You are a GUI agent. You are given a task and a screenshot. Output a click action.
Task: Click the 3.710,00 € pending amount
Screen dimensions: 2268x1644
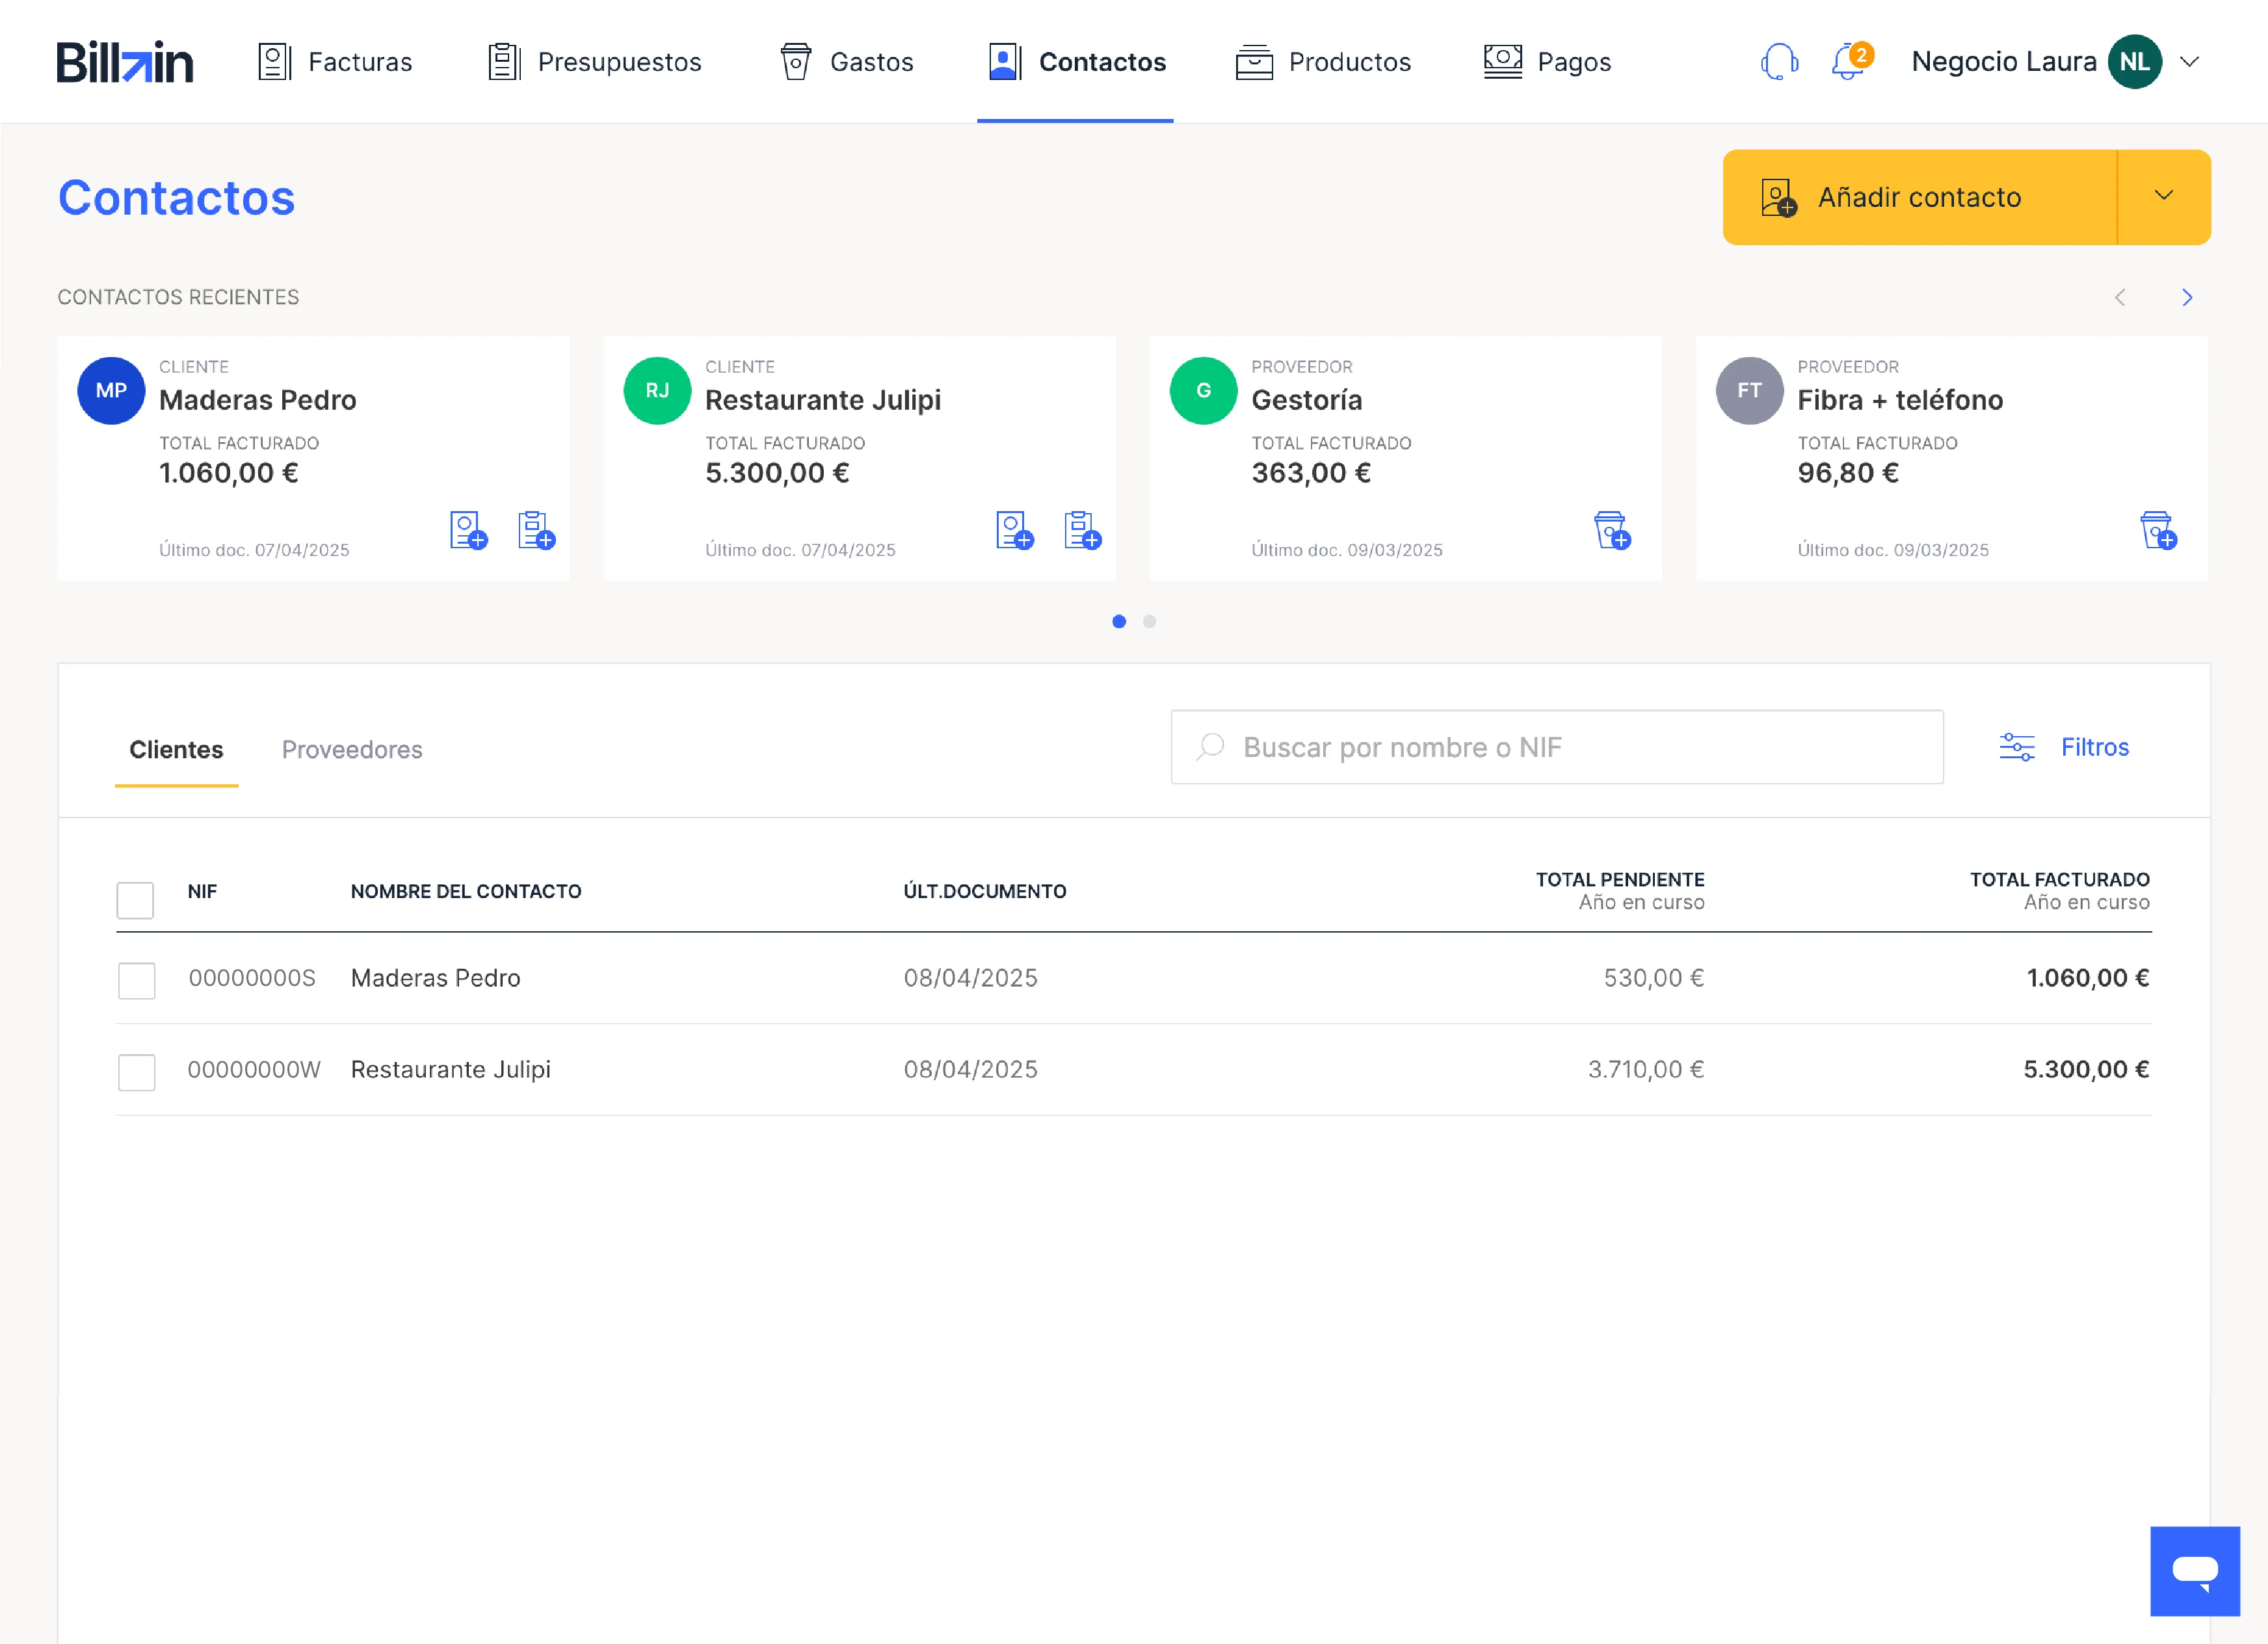pyautogui.click(x=1646, y=1069)
